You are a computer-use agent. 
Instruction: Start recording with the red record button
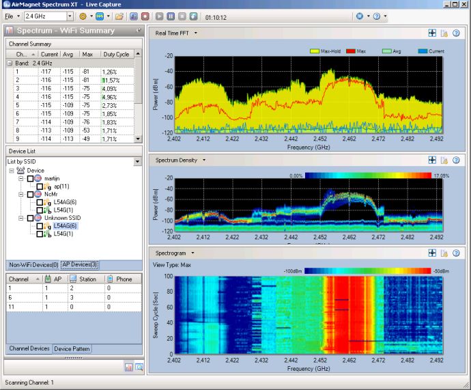[x=145, y=16]
